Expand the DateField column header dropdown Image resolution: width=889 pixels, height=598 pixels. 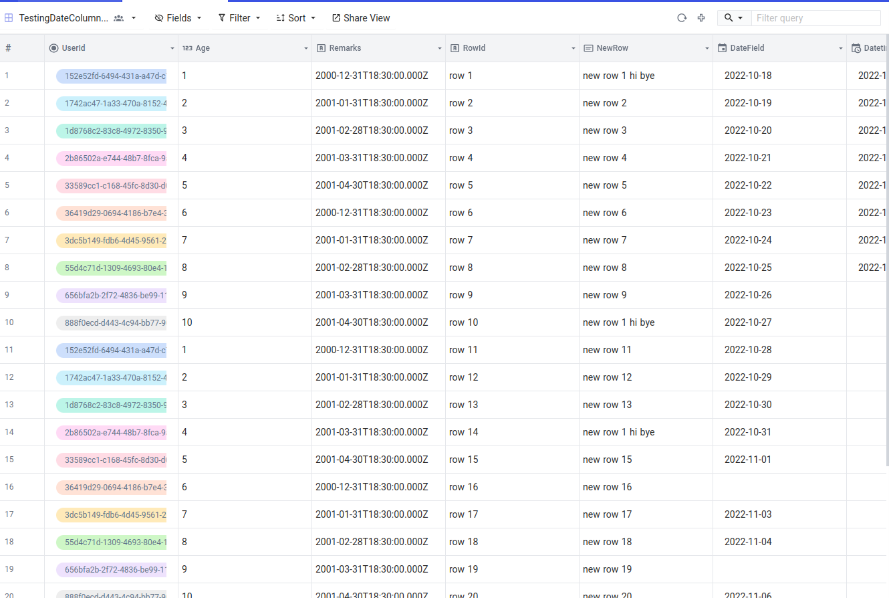[840, 47]
